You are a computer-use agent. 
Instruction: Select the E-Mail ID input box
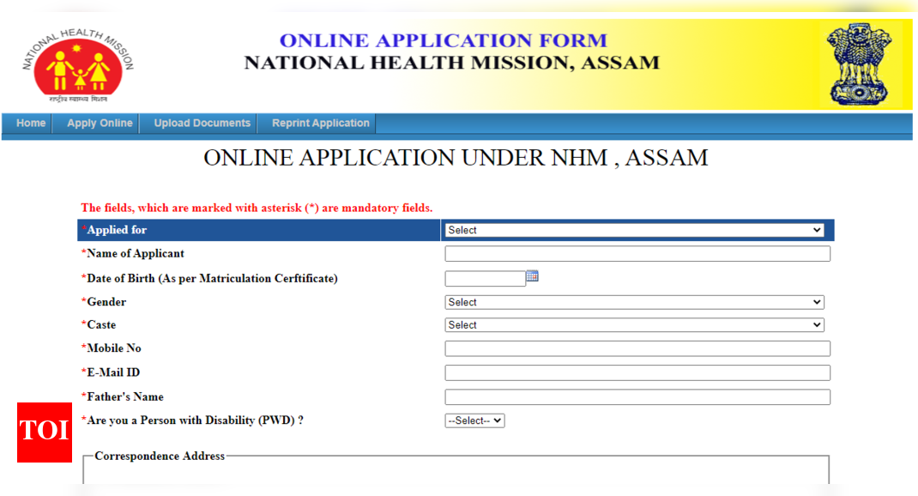click(x=637, y=372)
